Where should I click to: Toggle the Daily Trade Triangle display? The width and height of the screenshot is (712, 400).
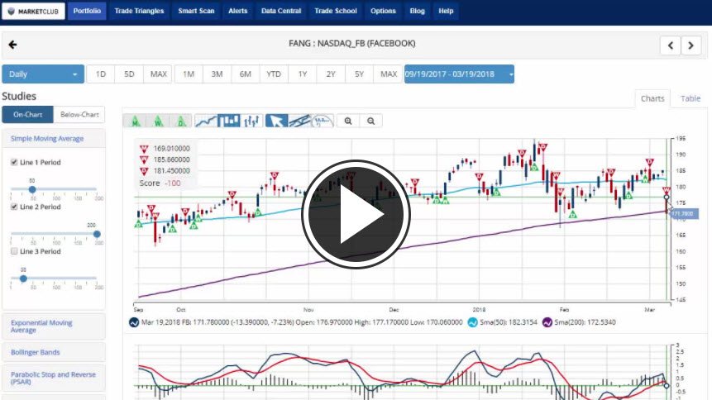pyautogui.click(x=181, y=121)
